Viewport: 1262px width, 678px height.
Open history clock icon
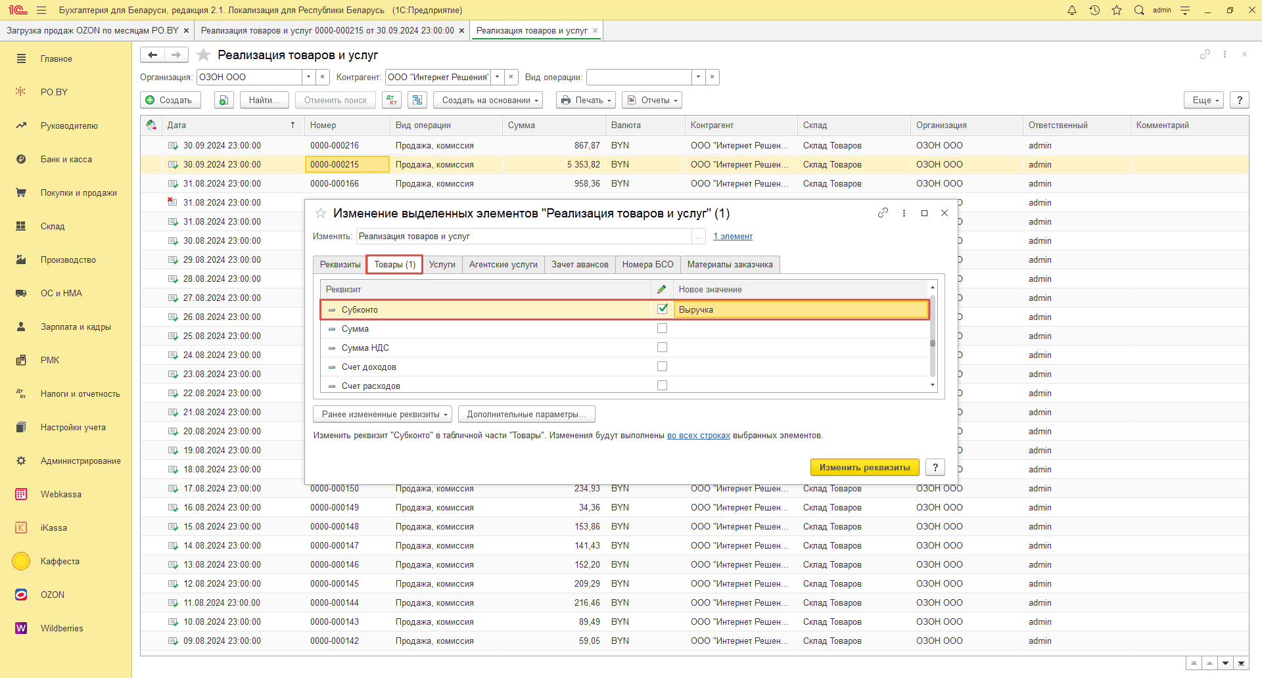[x=1094, y=10]
